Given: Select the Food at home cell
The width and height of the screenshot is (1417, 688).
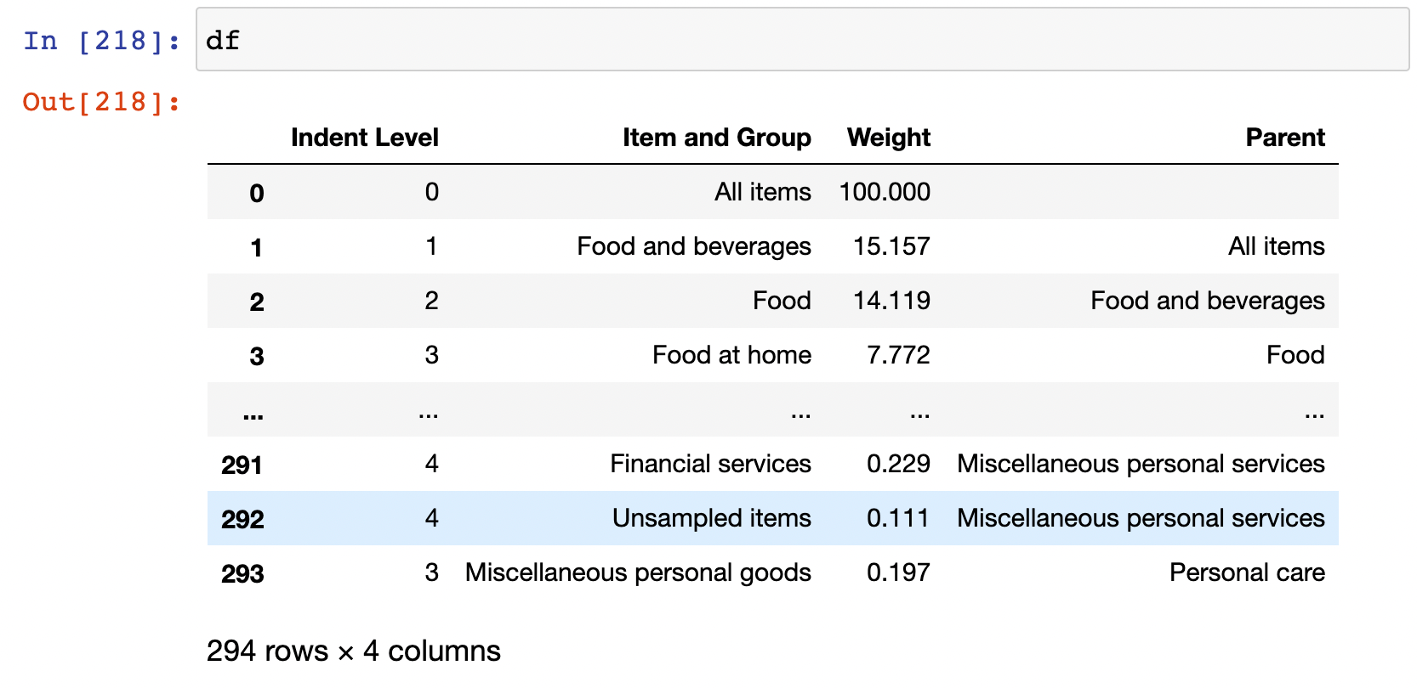Looking at the screenshot, I should pyautogui.click(x=731, y=355).
